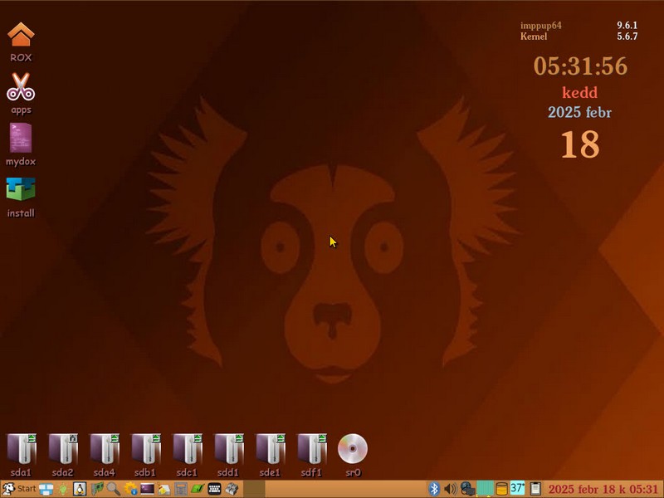Click the gray blocks icon in taskbar
This screenshot has height=498, width=664.
pos(232,489)
